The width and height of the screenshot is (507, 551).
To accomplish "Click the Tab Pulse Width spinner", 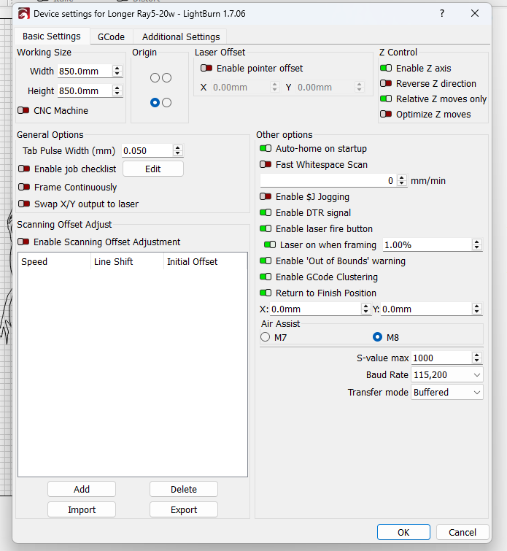I will pos(178,151).
